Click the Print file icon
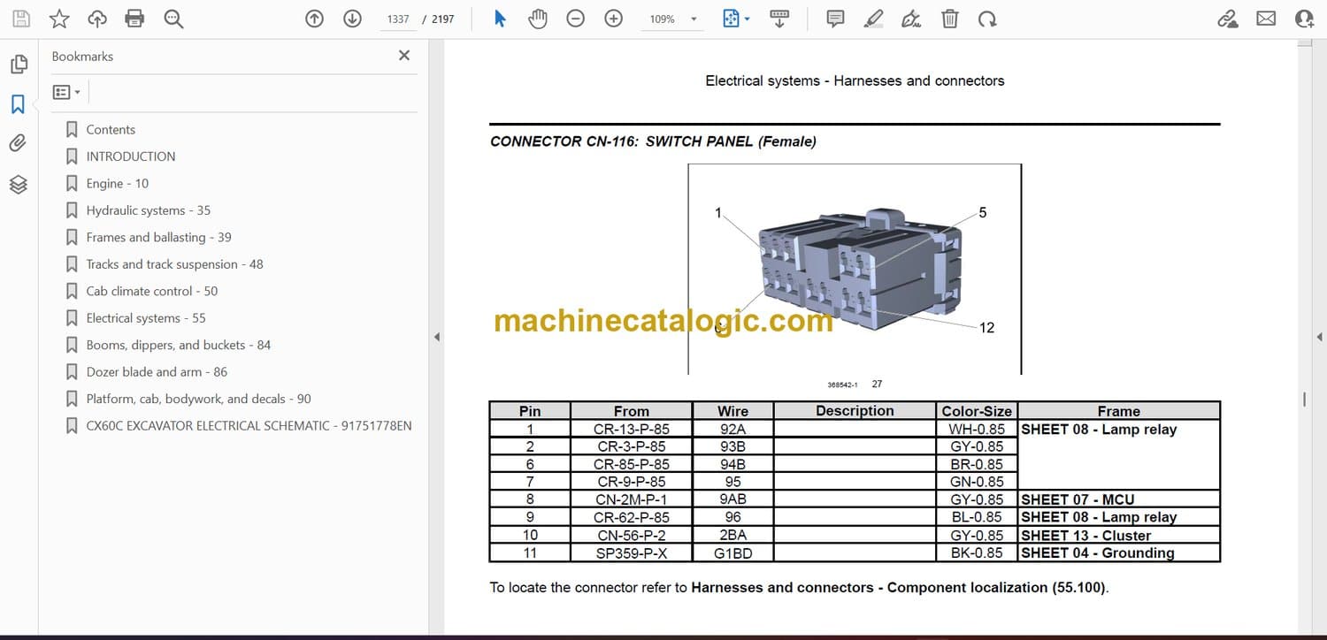1327x640 pixels. click(x=134, y=19)
